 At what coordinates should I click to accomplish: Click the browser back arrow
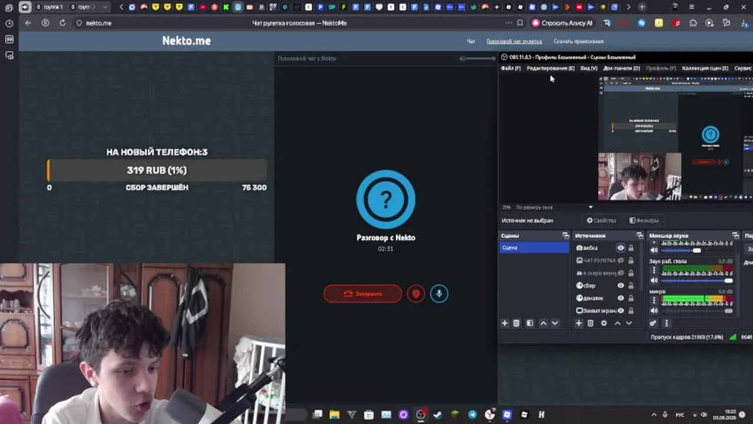click(28, 23)
